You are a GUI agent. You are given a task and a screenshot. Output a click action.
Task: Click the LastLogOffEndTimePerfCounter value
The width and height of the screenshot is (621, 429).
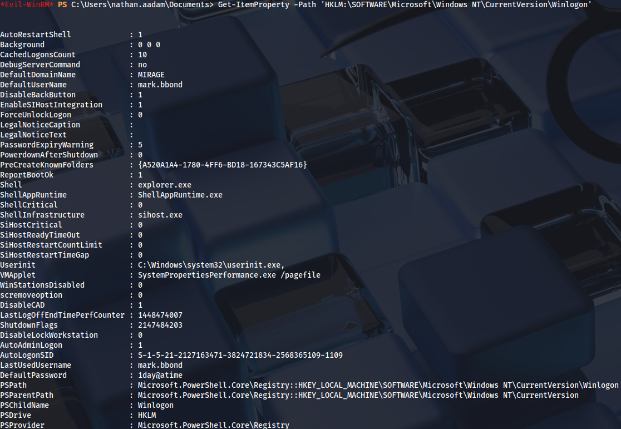click(160, 315)
